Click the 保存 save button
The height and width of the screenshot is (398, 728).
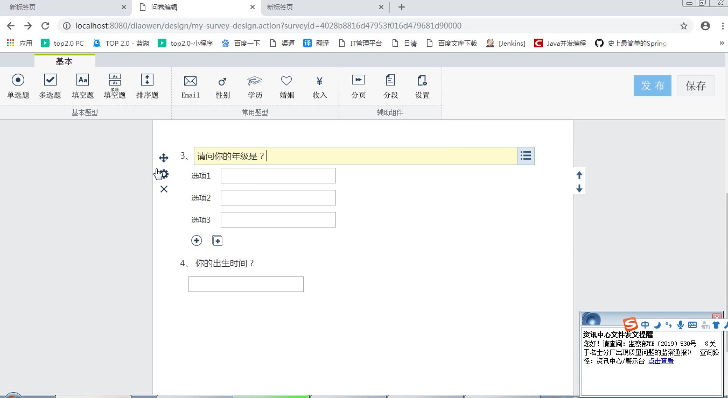tap(695, 86)
